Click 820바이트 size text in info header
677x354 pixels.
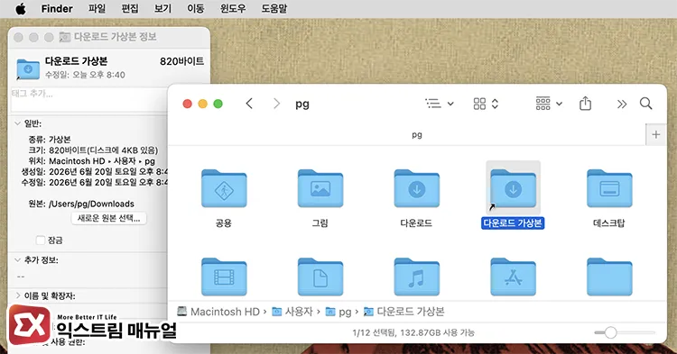(181, 61)
